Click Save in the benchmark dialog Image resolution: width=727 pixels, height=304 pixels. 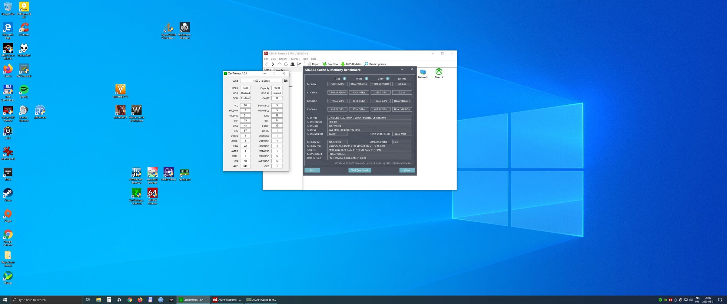click(312, 170)
